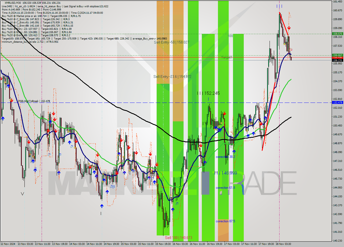
Task: Click the green 156.667 price tag
Action: pos(338,55)
